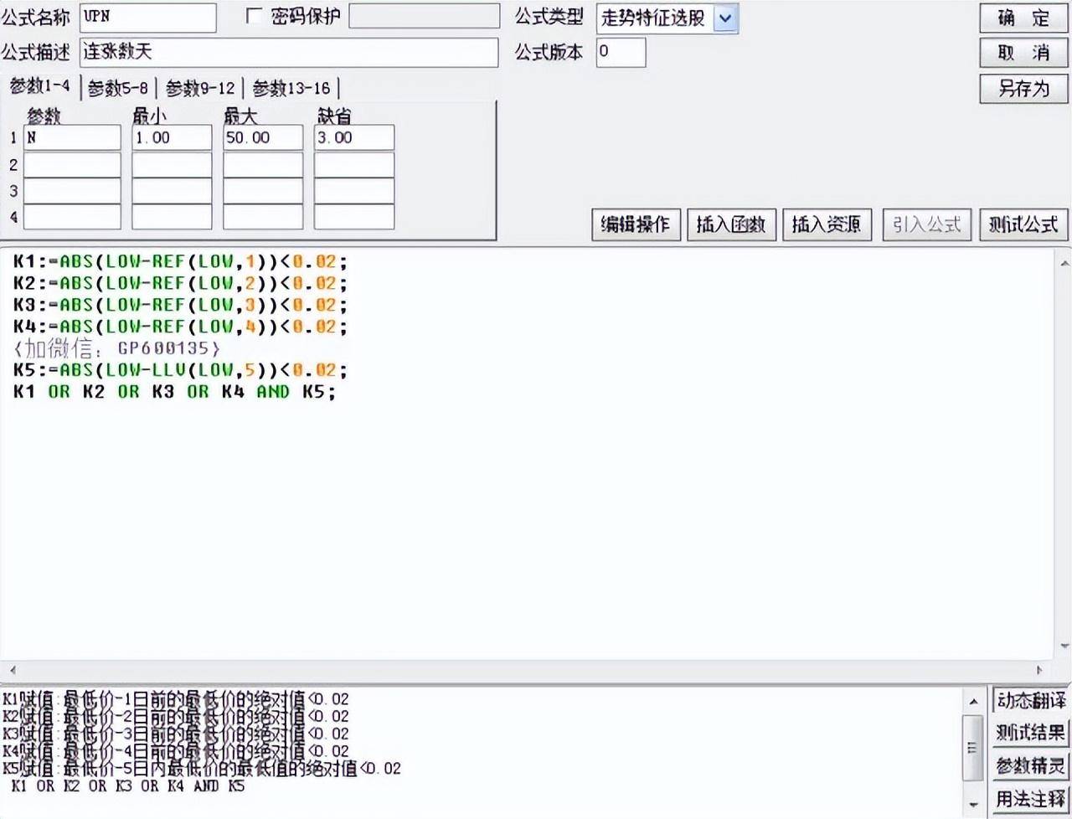Click row 1 最小 field showing 1.00
The image size is (1072, 819).
172,137
